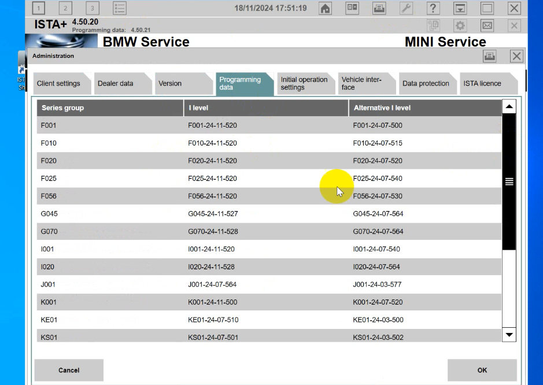Switch to Data protection tab
Viewport: 543px width, 385px height.
tap(427, 83)
